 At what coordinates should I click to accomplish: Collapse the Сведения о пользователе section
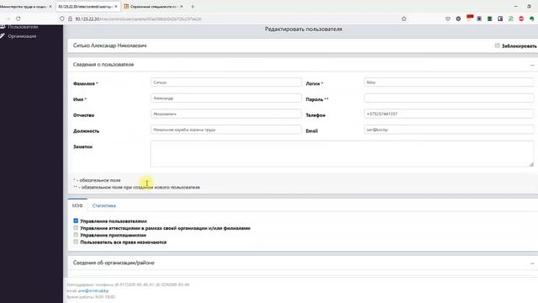click(x=532, y=65)
